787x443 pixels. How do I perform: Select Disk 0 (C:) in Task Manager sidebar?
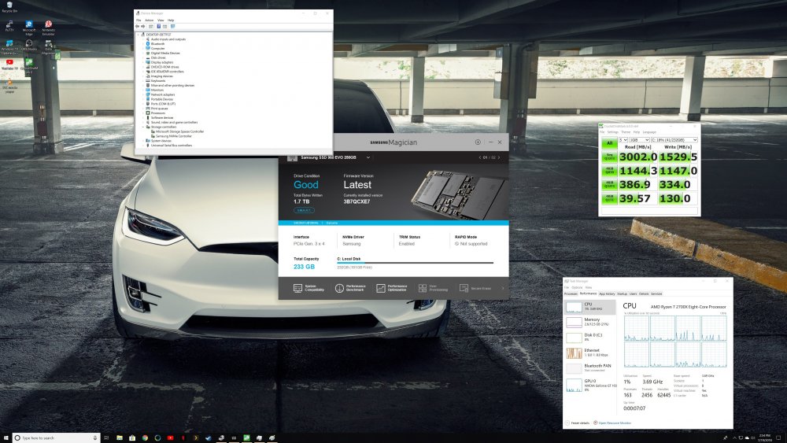click(589, 337)
